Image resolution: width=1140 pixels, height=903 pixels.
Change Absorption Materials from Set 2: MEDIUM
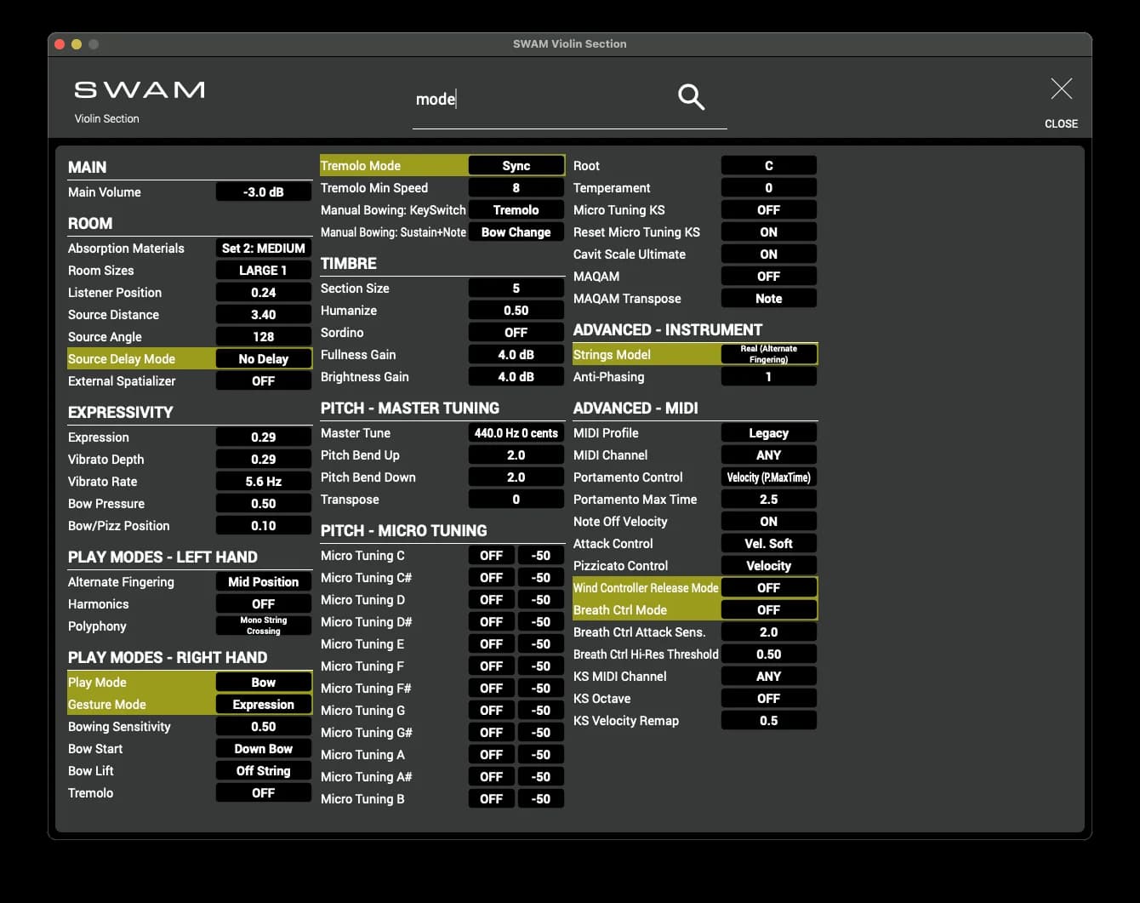coord(264,248)
